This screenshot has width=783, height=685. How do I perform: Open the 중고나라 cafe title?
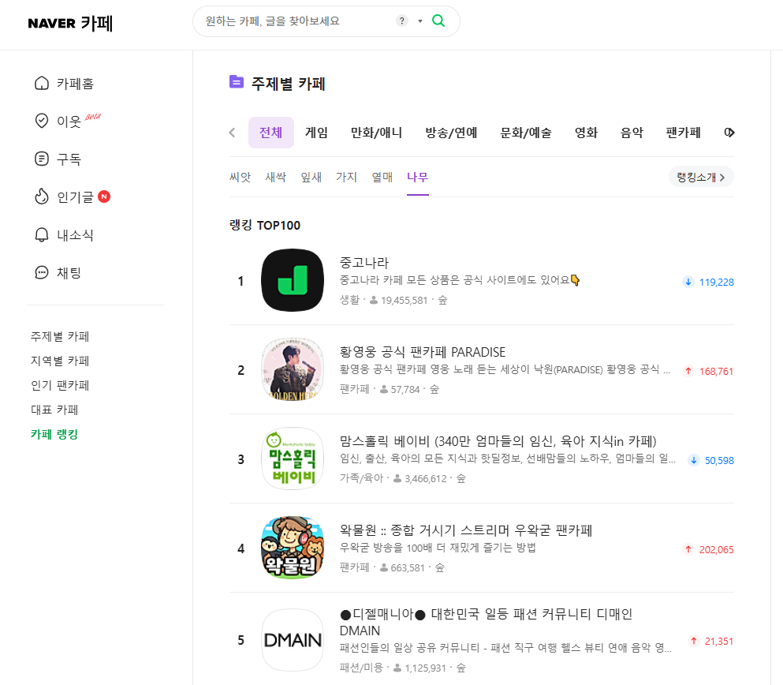(364, 262)
